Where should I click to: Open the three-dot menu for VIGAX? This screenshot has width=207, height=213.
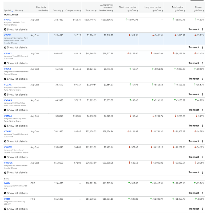202,79
